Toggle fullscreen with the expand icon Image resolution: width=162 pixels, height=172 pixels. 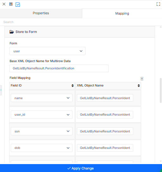158,4
